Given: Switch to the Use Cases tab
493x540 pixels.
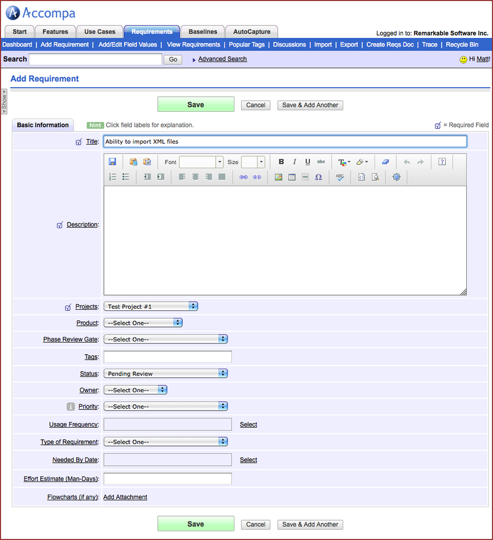Looking at the screenshot, I should tap(100, 32).
